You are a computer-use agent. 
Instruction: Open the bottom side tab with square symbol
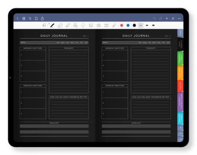click(180, 139)
